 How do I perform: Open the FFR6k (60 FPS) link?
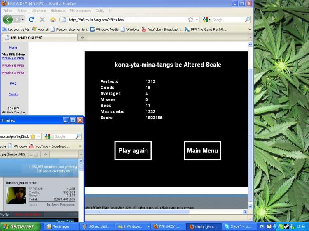click(13, 72)
